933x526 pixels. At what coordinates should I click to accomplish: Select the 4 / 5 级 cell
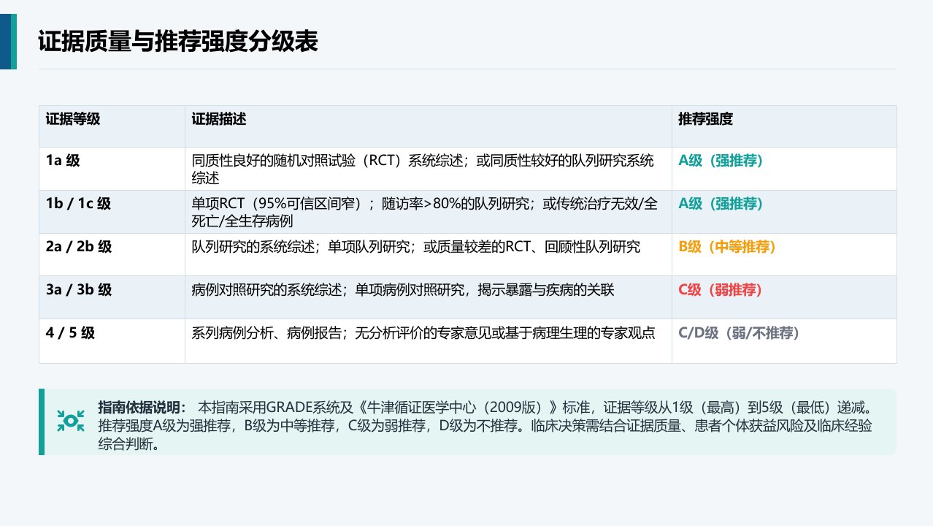(x=70, y=333)
